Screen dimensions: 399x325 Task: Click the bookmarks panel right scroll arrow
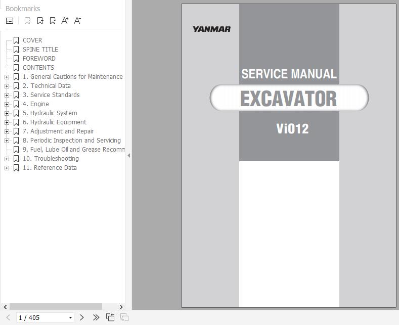coord(121,307)
